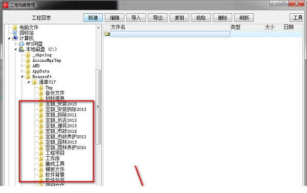The image size is (307, 193).
Task: Collapse the Boaosoft folder node
Action: (22, 77)
